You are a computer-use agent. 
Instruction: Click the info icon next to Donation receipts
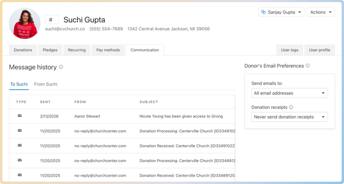click(291, 107)
